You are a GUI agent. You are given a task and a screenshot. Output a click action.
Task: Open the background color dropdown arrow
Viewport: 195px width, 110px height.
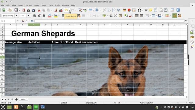coord(59,16)
